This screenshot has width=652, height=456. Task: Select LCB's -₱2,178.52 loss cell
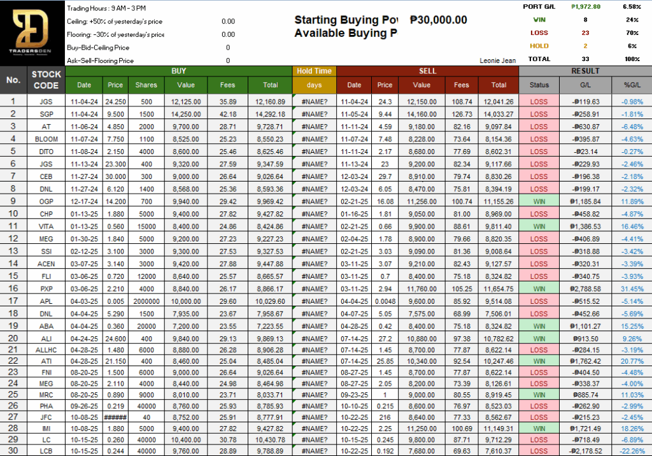point(585,450)
